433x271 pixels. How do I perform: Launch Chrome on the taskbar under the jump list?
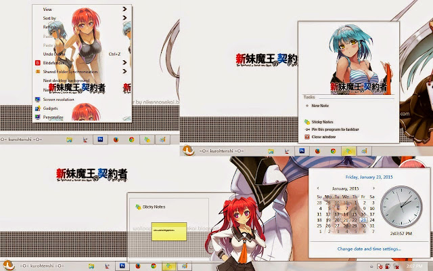[x=333, y=151]
